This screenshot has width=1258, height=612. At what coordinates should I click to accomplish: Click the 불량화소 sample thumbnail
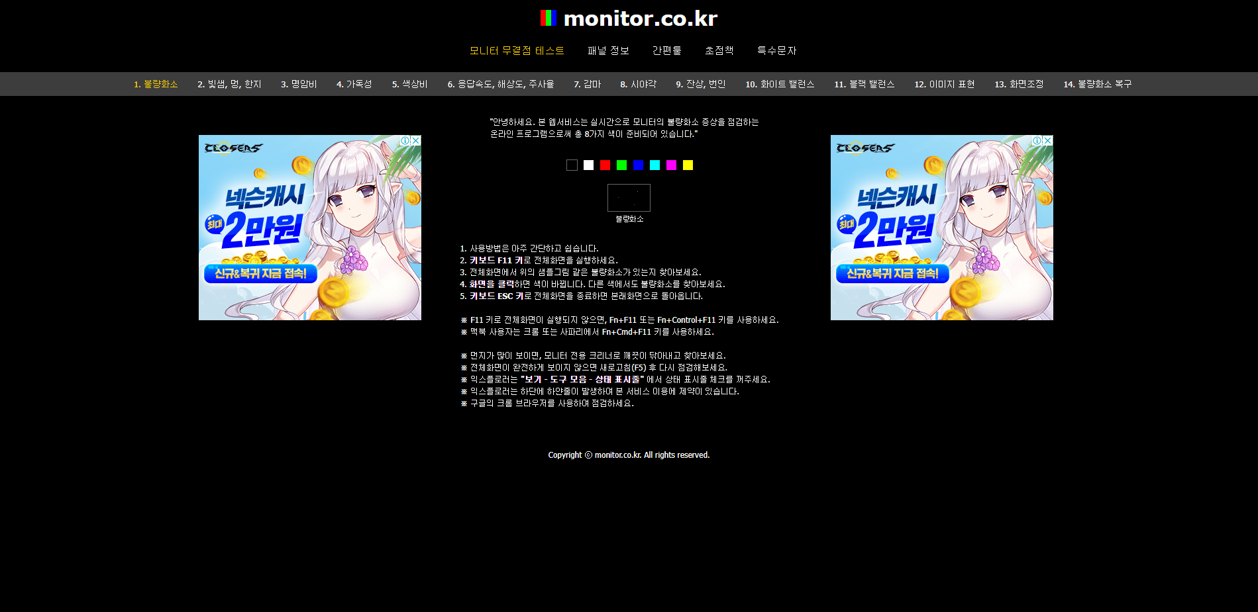click(x=629, y=198)
